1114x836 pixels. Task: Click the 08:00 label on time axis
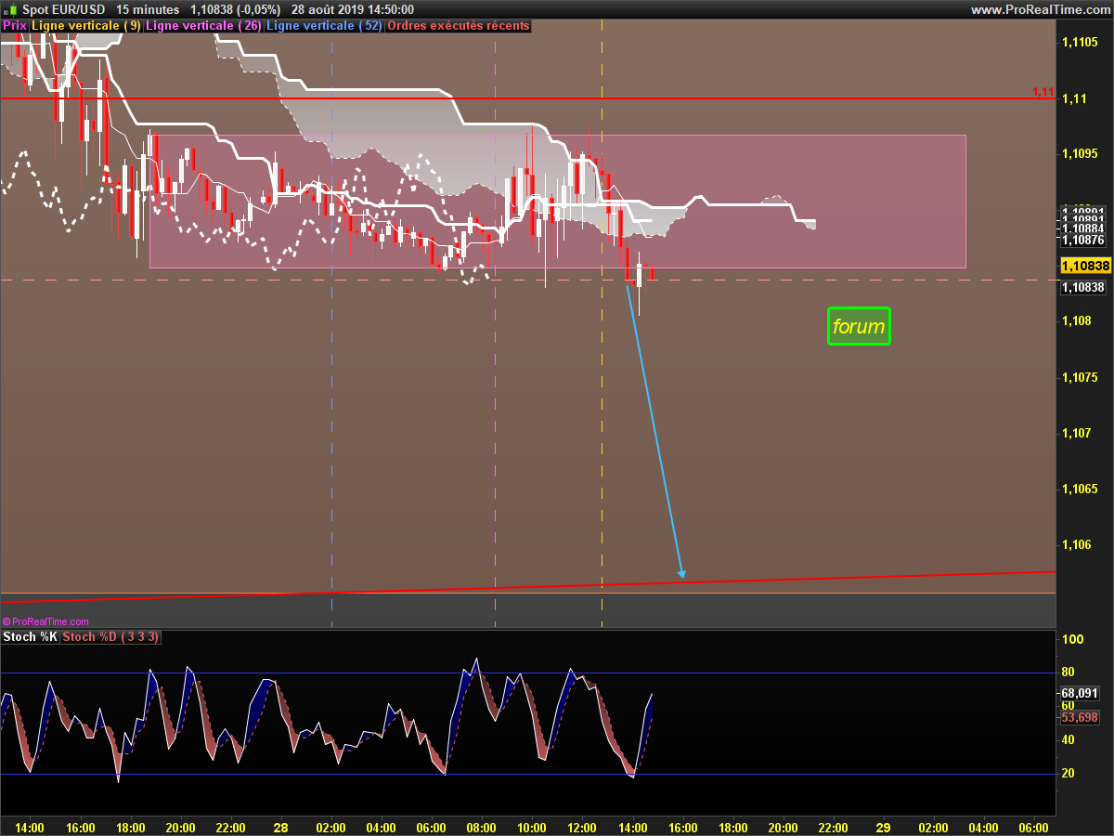[x=482, y=827]
